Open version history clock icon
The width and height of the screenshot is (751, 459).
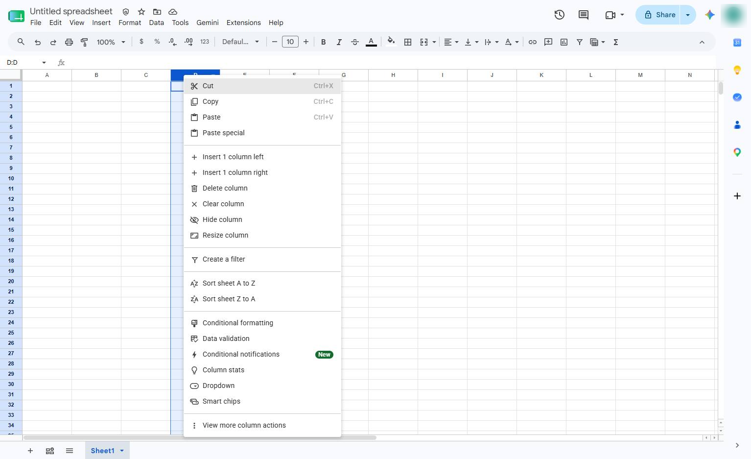tap(559, 15)
